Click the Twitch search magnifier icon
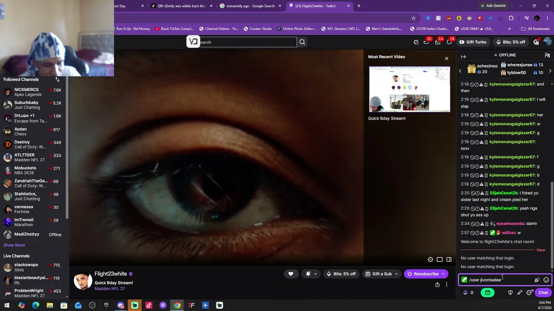The height and width of the screenshot is (311, 554). (x=302, y=42)
